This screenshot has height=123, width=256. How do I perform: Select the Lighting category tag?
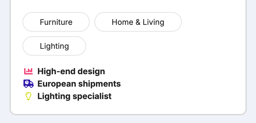(54, 46)
